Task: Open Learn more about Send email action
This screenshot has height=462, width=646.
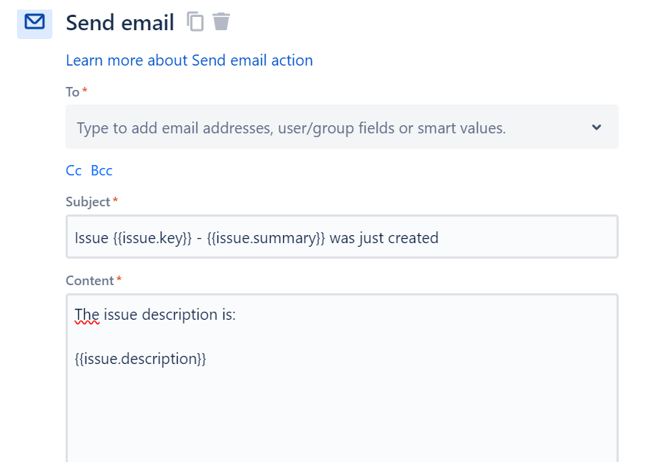Action: [x=190, y=60]
